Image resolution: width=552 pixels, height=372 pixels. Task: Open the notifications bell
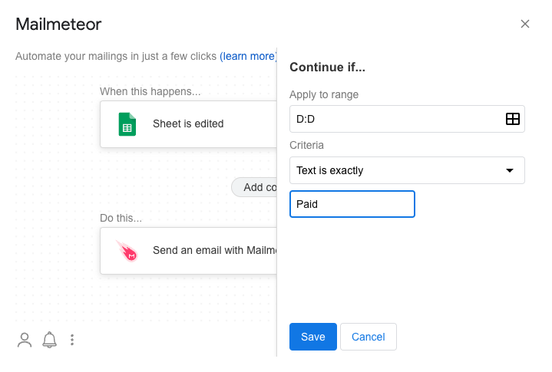50,340
